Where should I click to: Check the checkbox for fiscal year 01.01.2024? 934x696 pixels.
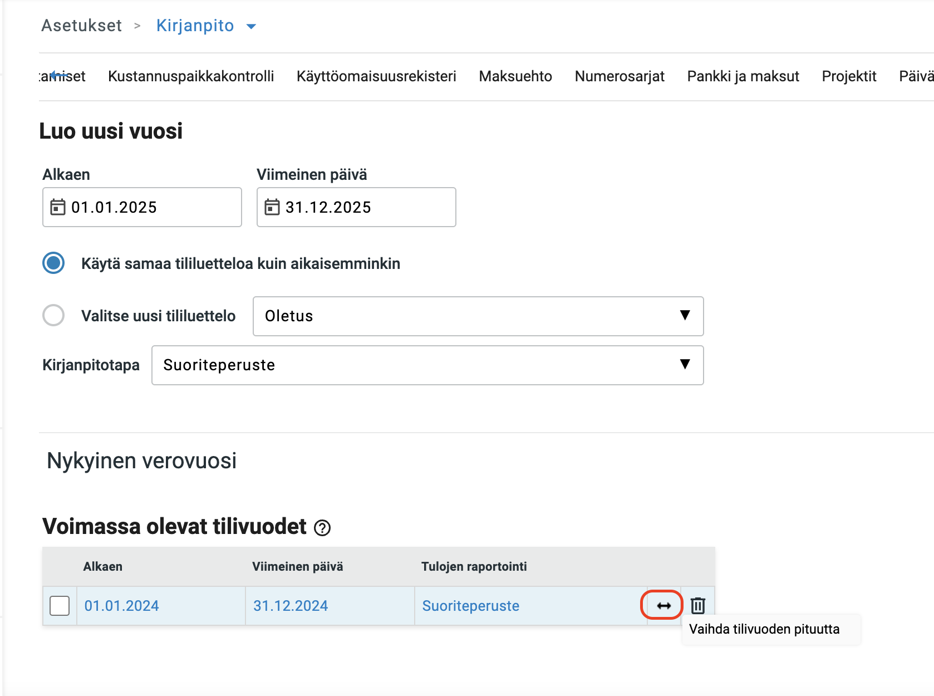coord(60,606)
